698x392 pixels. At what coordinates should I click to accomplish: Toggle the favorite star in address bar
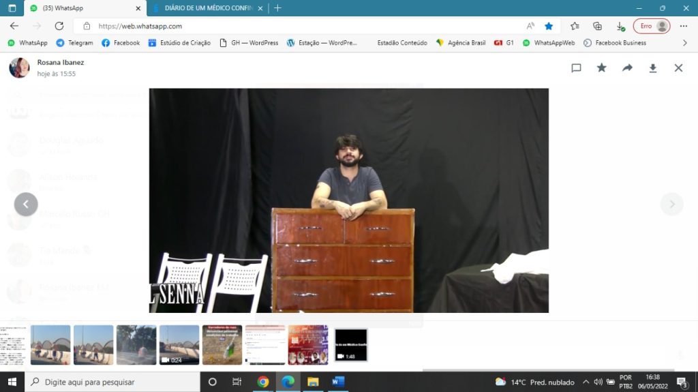[x=549, y=26]
